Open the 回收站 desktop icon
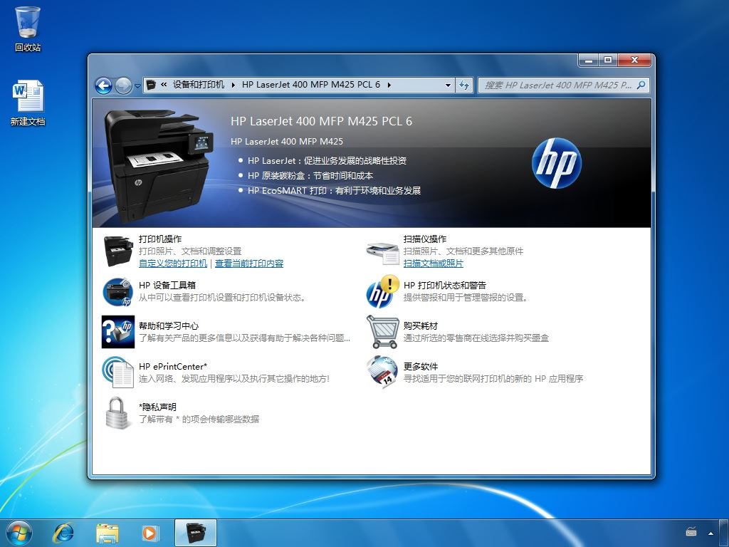 28,28
